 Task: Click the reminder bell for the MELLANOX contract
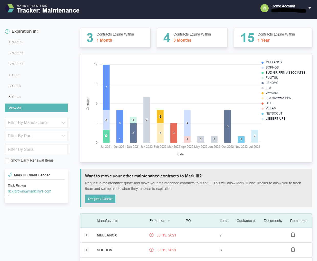pyautogui.click(x=293, y=234)
